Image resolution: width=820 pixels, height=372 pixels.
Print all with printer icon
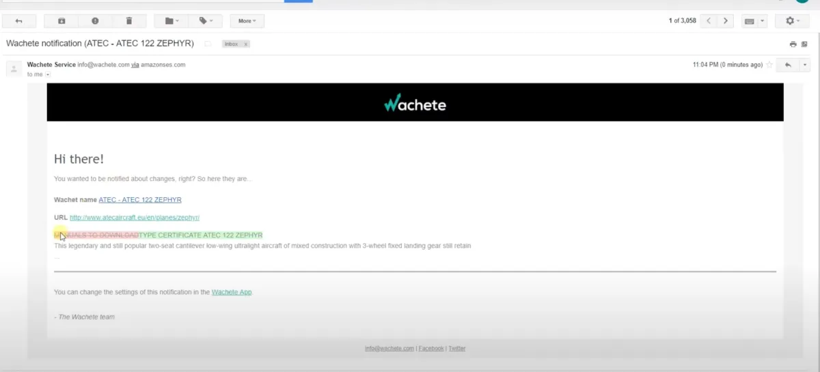pos(793,44)
